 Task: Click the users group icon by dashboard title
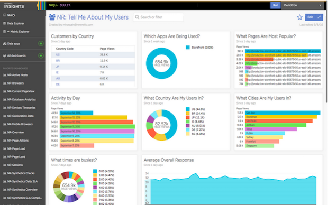52,17
